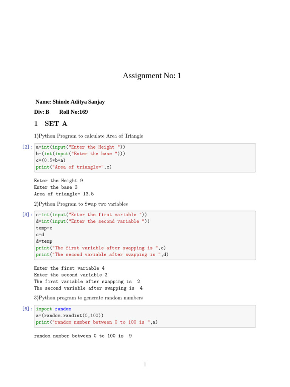Viewport: 290px width, 387px height.
Task: Click '3)Python program to generate random numbers'
Action: [88, 298]
